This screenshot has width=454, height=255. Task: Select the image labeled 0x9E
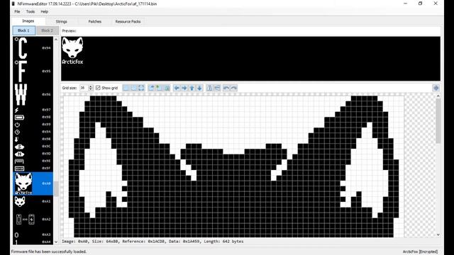[x=33, y=161]
